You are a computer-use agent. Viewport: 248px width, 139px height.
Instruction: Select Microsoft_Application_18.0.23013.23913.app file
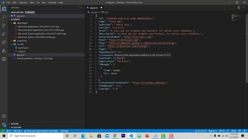pyautogui.click(x=39, y=27)
